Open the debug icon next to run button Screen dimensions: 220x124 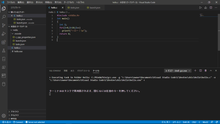[206, 8]
